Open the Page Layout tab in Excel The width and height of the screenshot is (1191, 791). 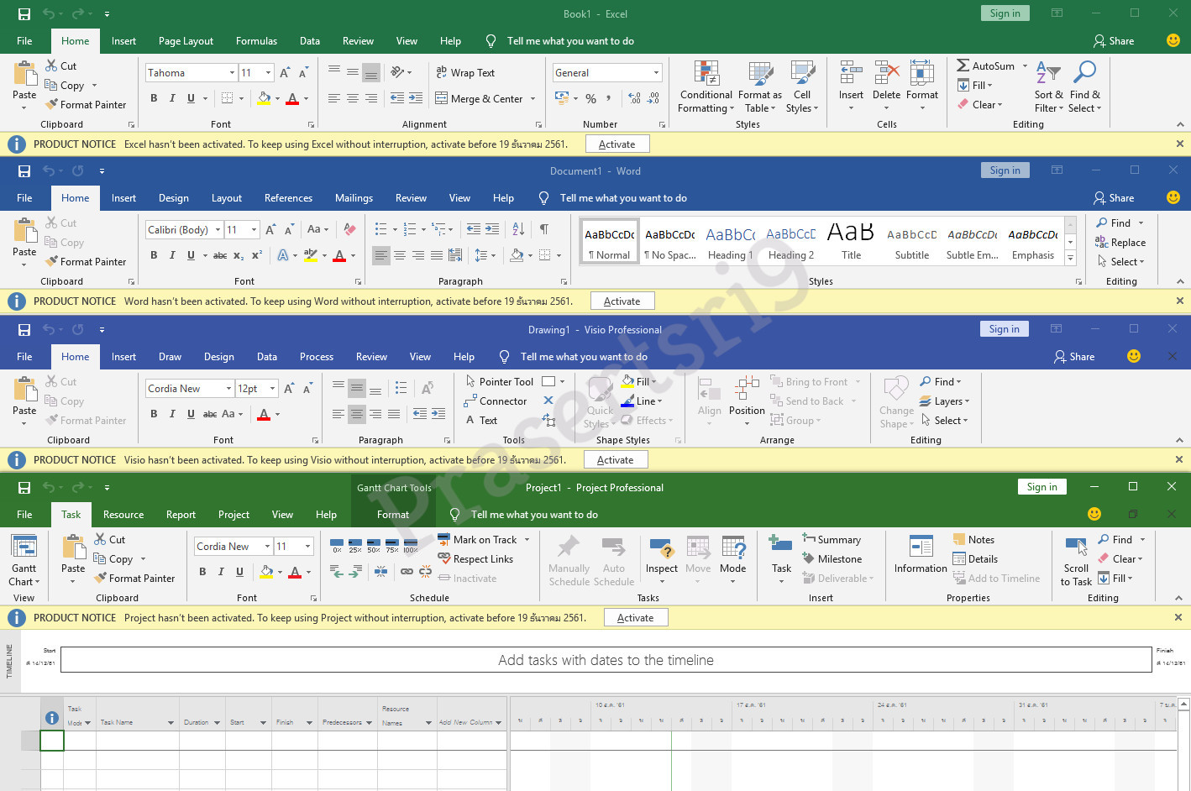point(186,41)
